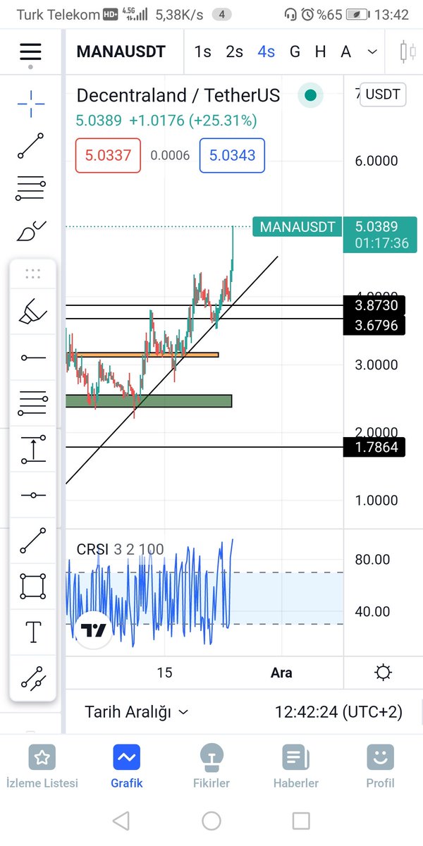
Task: Open MANAUSDT symbol search
Action: click(x=121, y=51)
